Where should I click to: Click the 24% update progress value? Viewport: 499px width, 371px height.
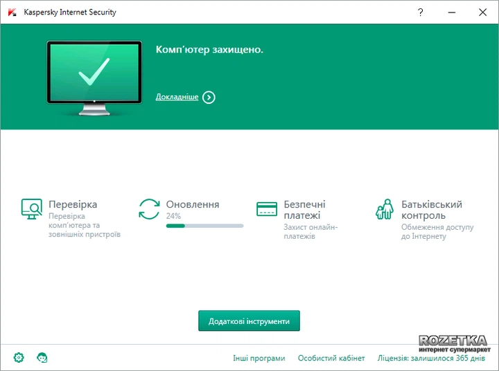point(173,216)
